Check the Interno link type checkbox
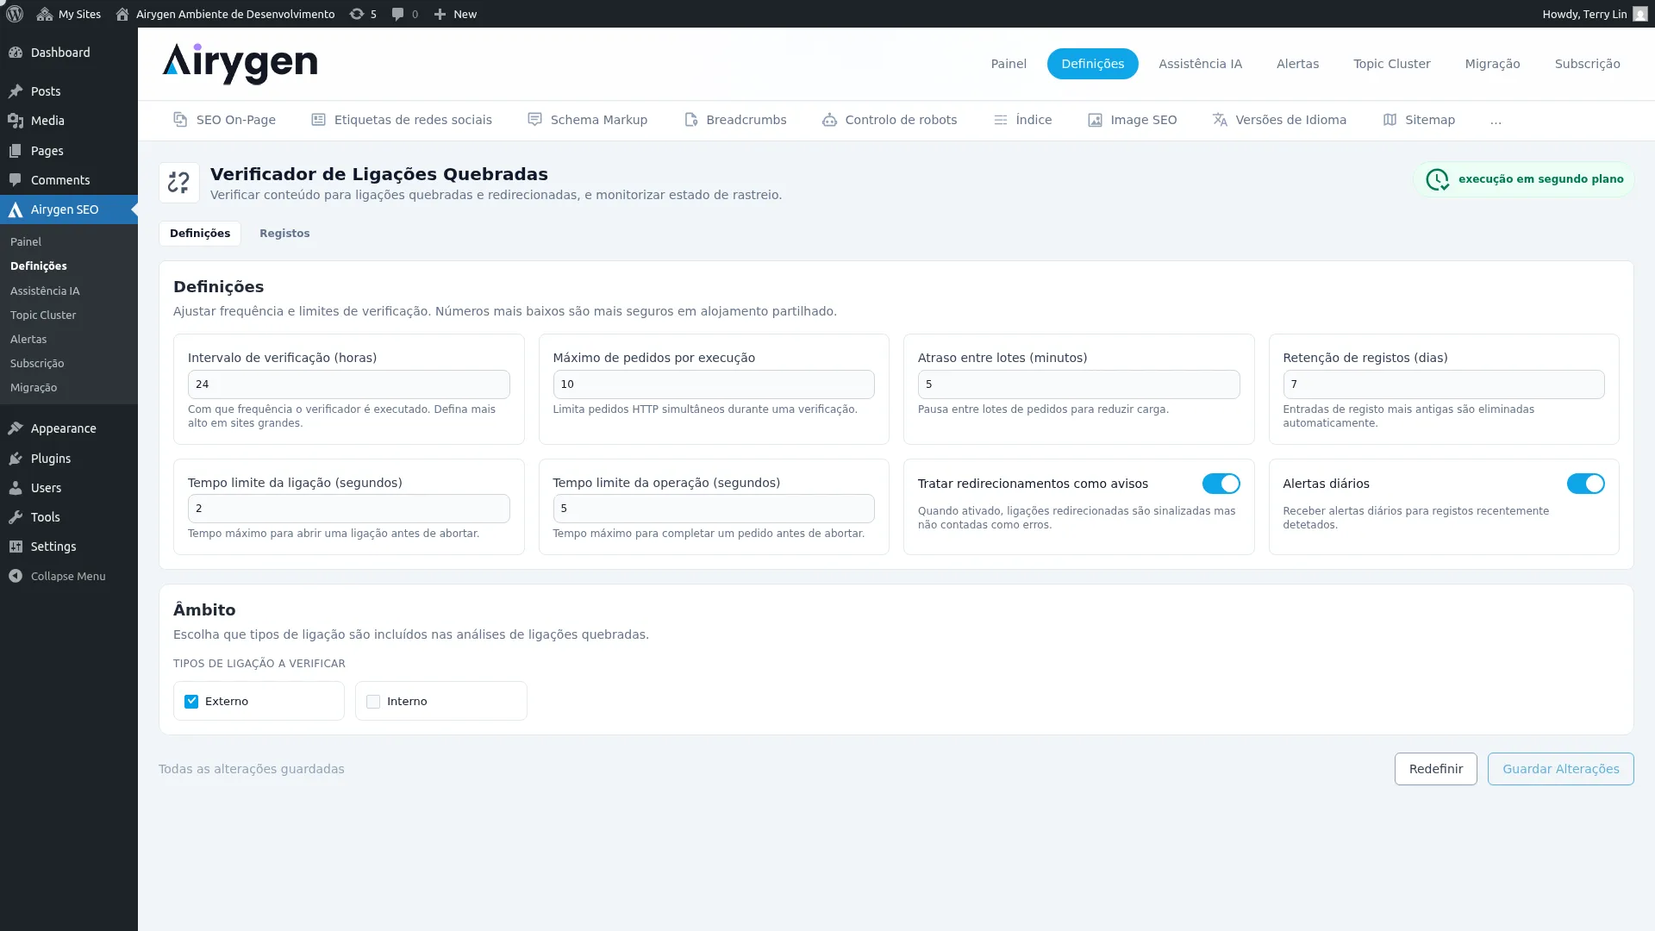 (373, 702)
